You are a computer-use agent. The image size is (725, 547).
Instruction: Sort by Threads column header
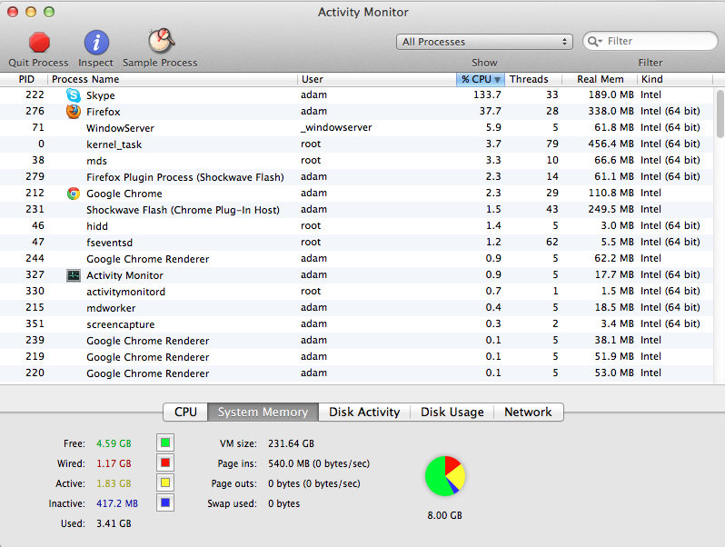pos(533,79)
